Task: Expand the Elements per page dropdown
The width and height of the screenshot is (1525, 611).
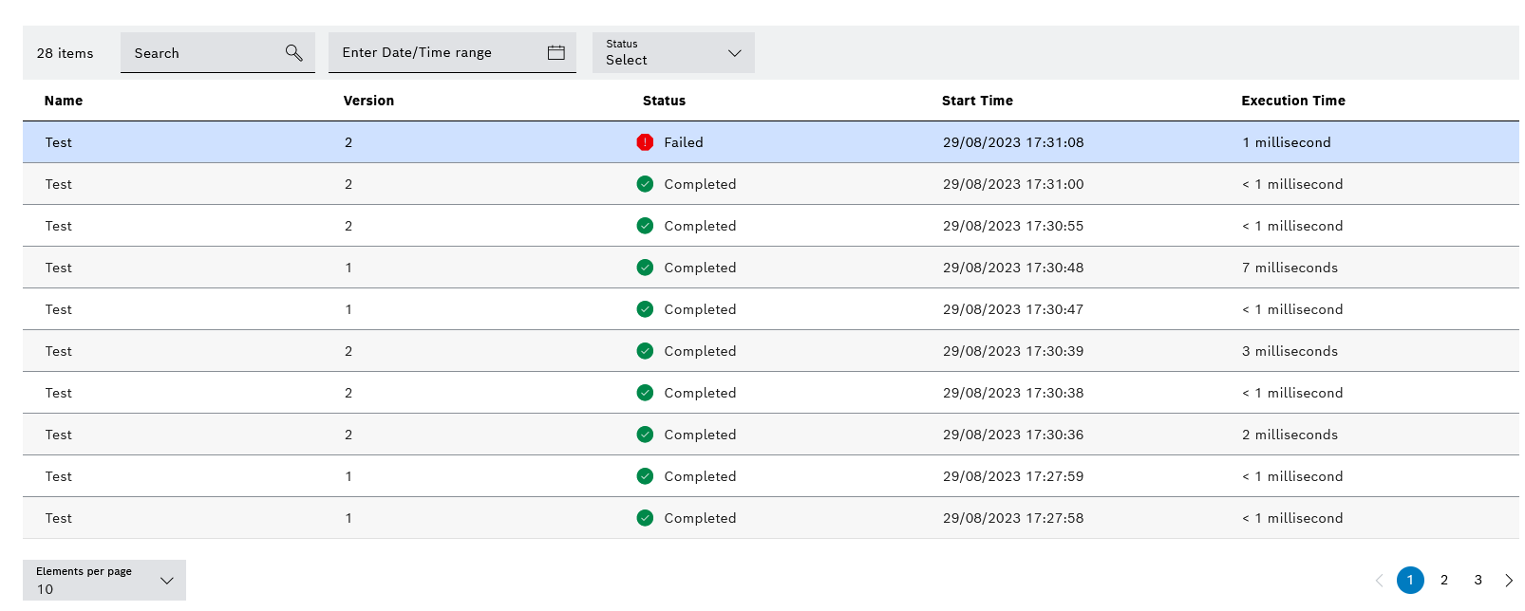Action: pyautogui.click(x=104, y=580)
